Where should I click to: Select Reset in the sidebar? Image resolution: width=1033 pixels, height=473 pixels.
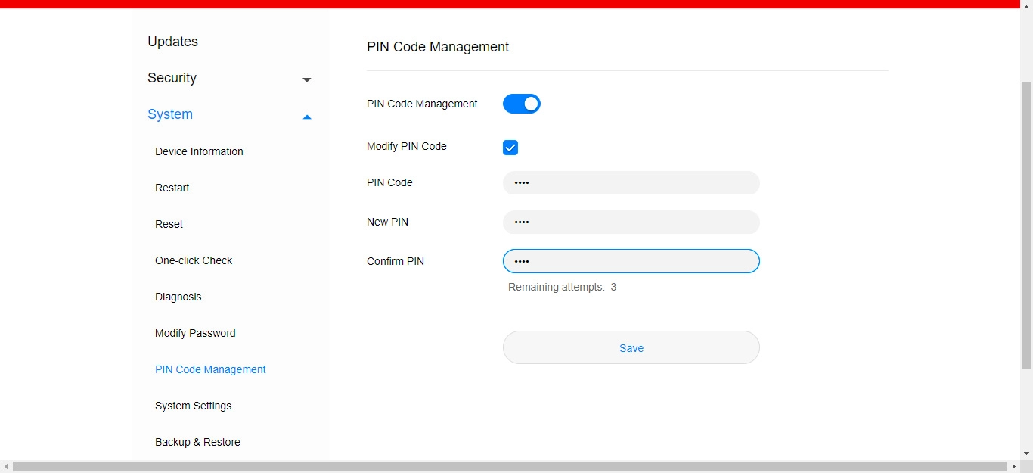coord(169,224)
